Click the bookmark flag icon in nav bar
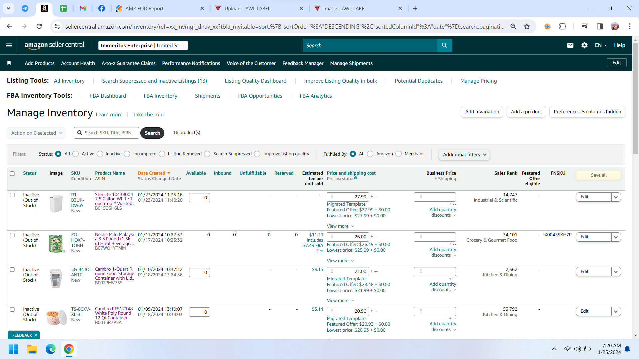 click(x=9, y=63)
